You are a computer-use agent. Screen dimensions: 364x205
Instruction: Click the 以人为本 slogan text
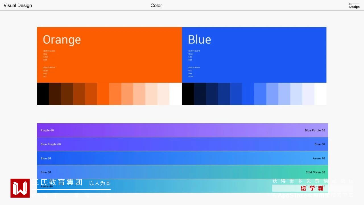pyautogui.click(x=100, y=183)
